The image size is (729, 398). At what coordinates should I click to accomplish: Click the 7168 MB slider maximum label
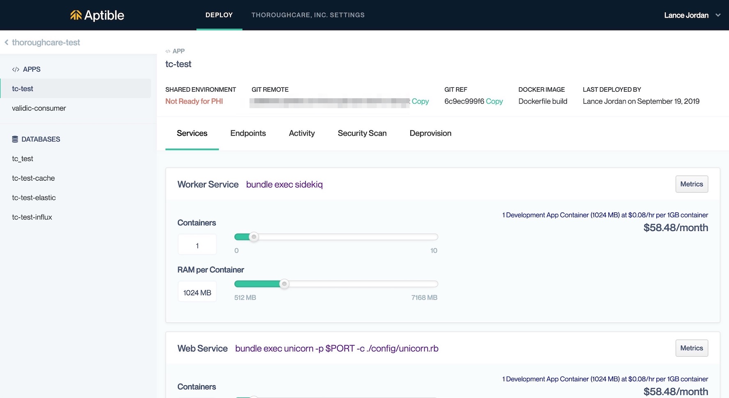point(424,298)
